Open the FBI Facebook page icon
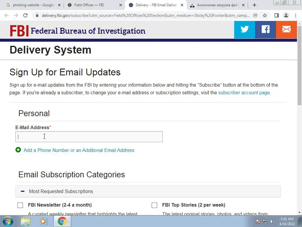Image resolution: width=302 pixels, height=227 pixels. (x=265, y=30)
